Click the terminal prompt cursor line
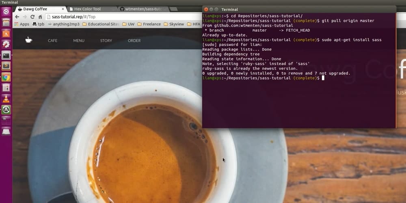This screenshot has height=203, width=406. click(x=263, y=78)
